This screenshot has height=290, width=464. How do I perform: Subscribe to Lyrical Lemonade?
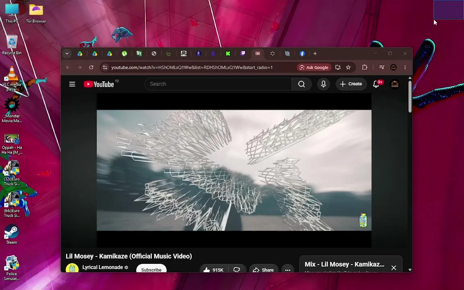[x=151, y=269]
